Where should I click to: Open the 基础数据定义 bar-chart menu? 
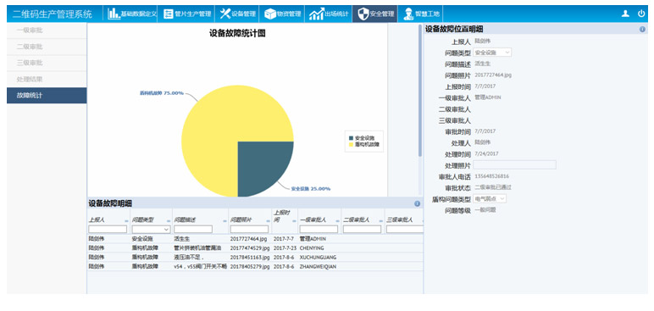click(x=132, y=14)
